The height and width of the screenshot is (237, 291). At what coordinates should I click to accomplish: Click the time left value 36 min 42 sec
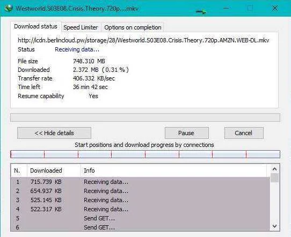click(x=90, y=87)
